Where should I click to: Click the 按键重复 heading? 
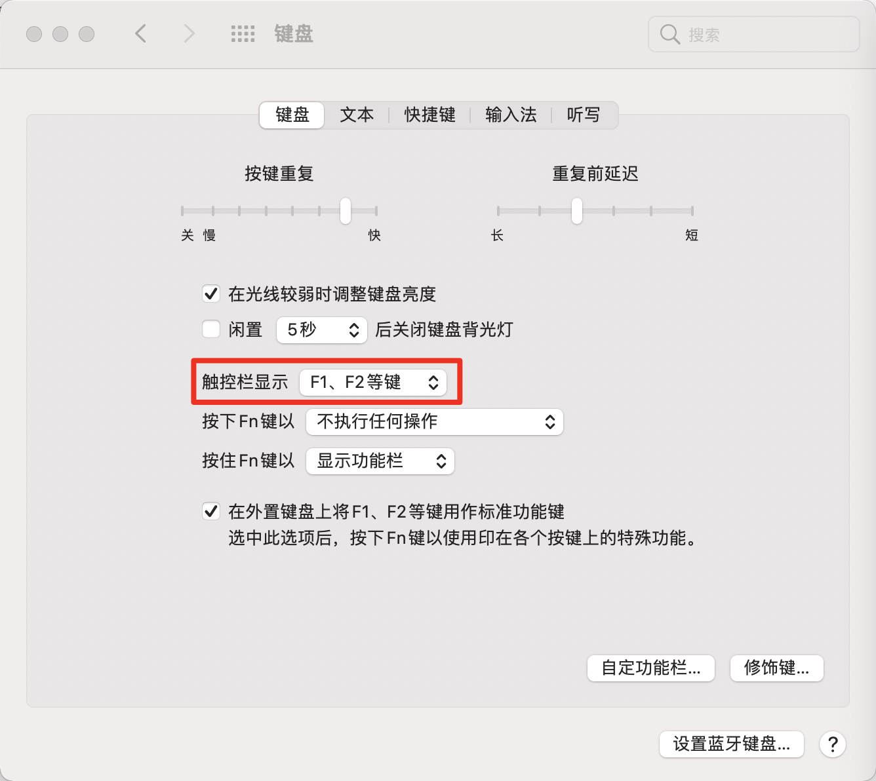point(279,174)
